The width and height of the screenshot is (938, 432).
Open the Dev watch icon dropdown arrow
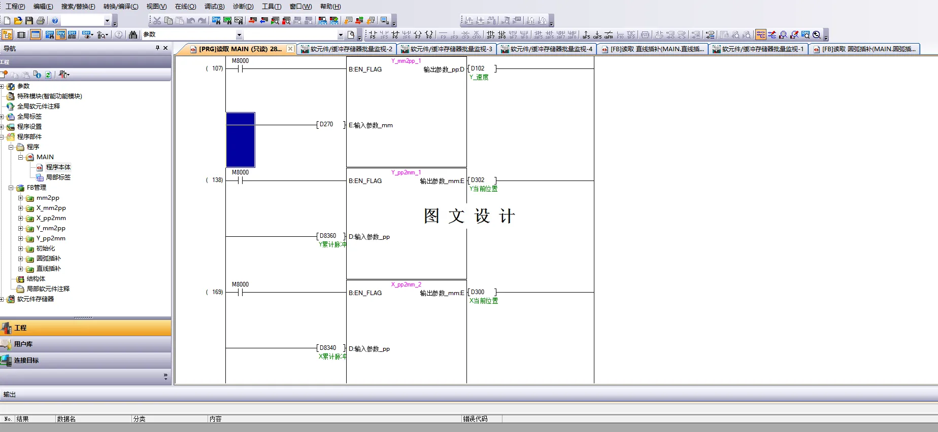[91, 34]
